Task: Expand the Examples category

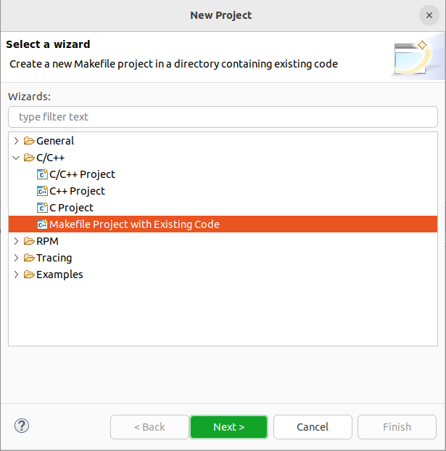Action: click(16, 275)
